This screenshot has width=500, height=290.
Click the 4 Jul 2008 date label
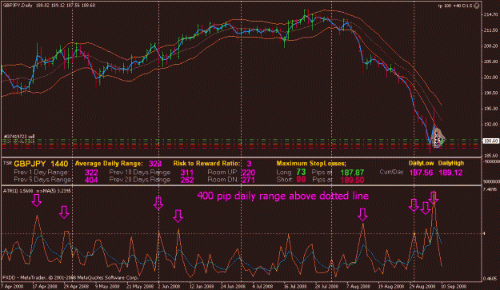pos(262,286)
